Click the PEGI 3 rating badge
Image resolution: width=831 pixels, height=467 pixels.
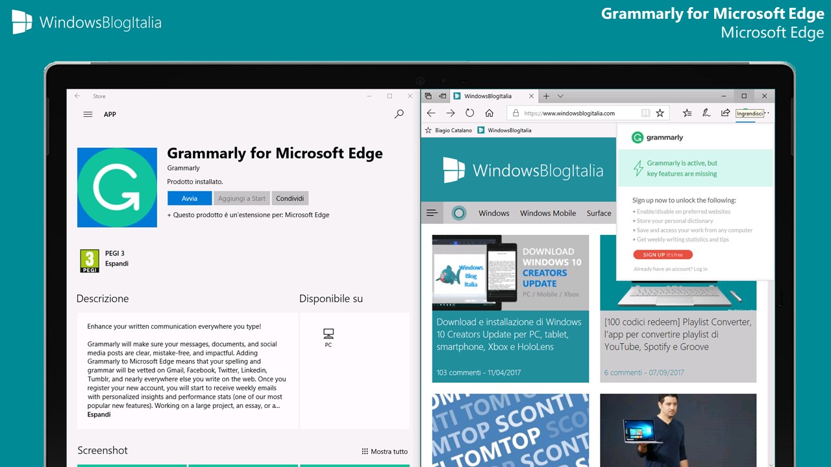tap(90, 260)
